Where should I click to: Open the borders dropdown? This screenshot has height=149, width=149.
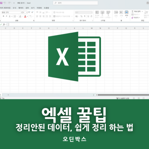(17, 16)
